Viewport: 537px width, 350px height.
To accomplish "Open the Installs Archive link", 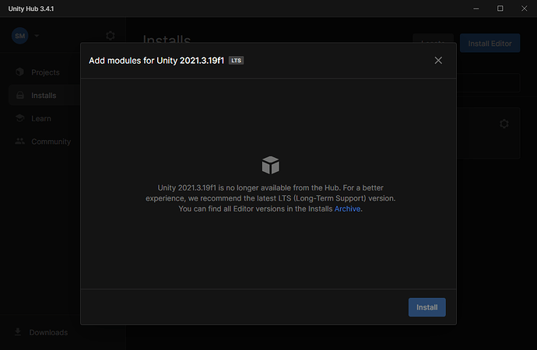I will pyautogui.click(x=347, y=208).
